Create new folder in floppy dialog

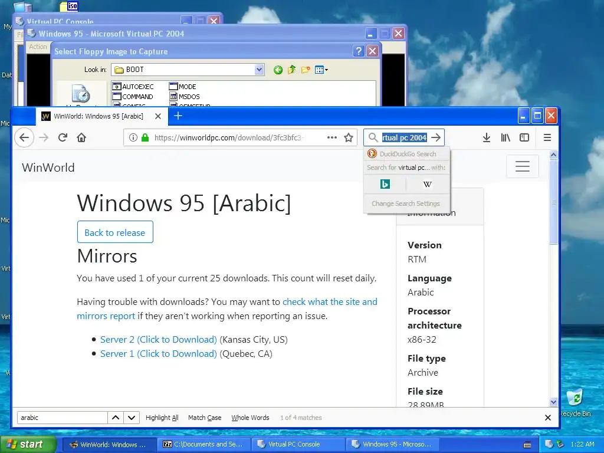[x=306, y=70]
